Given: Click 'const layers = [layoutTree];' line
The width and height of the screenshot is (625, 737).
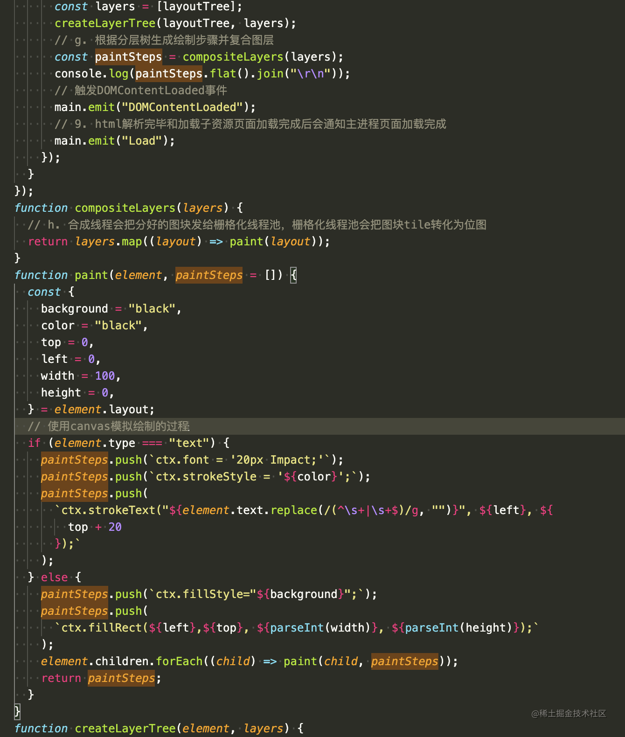Looking at the screenshot, I should (148, 7).
